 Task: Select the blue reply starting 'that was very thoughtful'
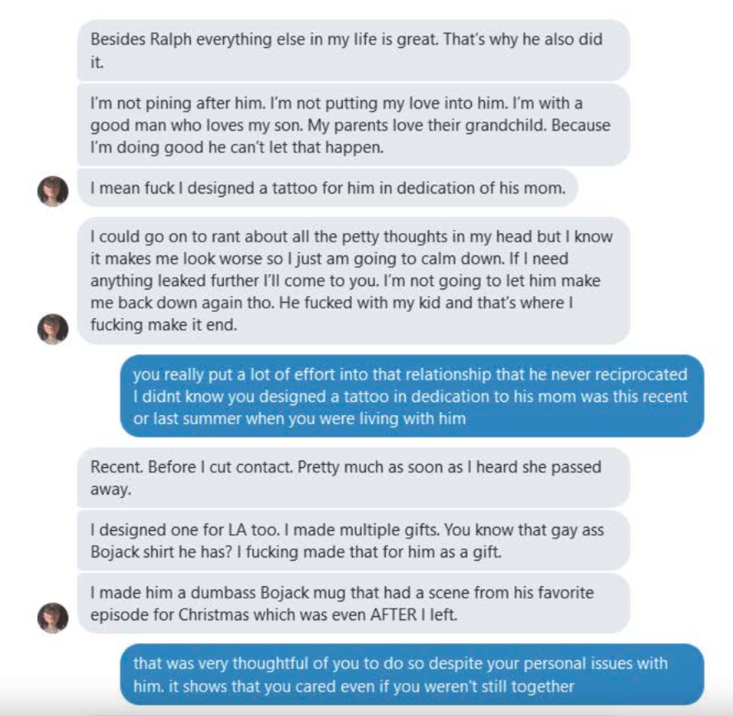[412, 675]
